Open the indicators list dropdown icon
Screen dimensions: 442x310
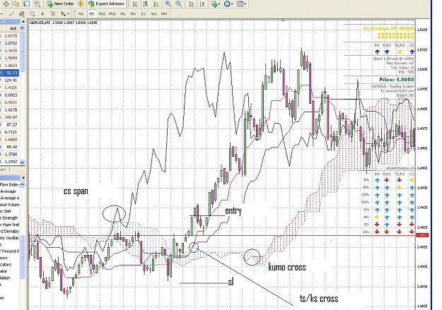[216, 4]
